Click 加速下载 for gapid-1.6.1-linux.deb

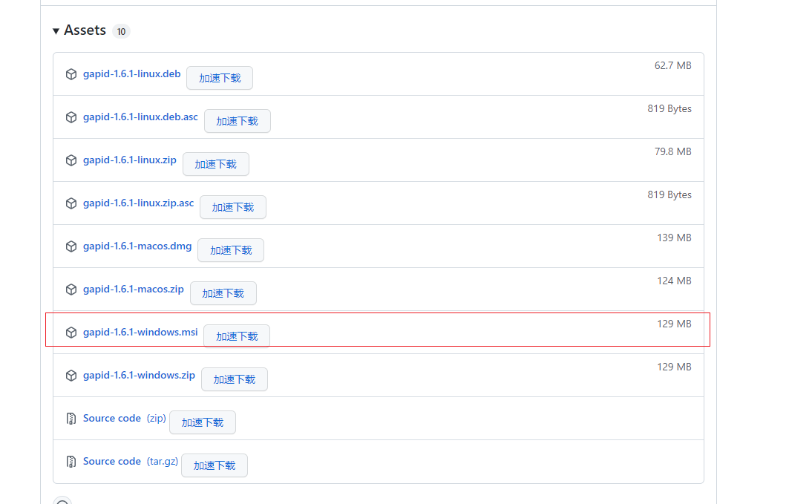(220, 78)
